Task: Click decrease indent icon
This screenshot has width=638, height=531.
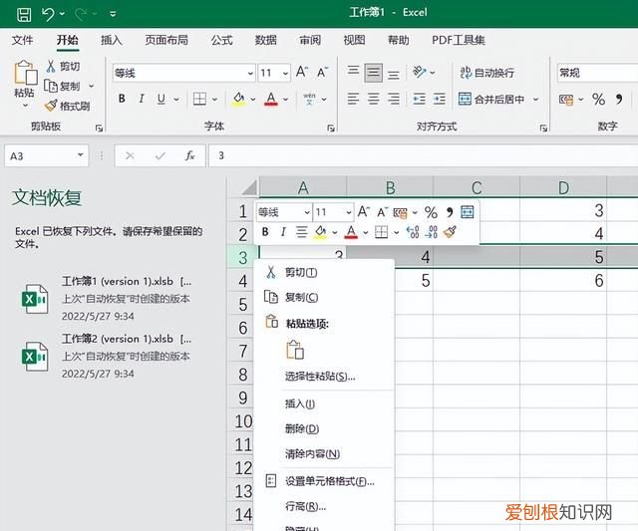Action: coord(419,99)
